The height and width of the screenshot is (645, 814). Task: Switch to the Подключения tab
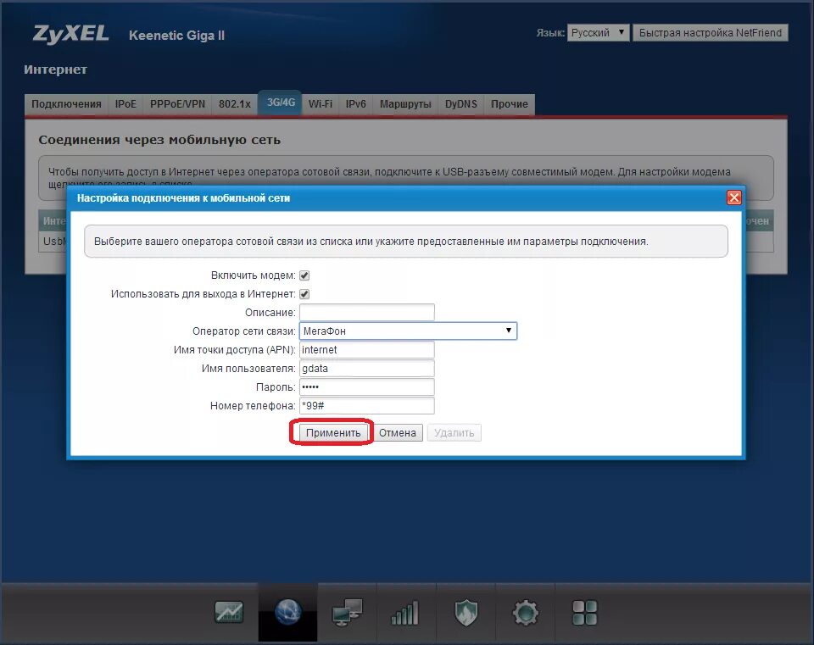click(x=66, y=103)
